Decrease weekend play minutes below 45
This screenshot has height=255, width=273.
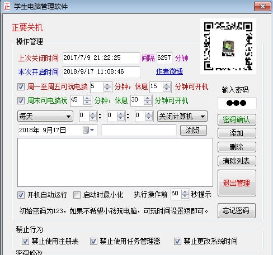pyautogui.click(x=87, y=103)
